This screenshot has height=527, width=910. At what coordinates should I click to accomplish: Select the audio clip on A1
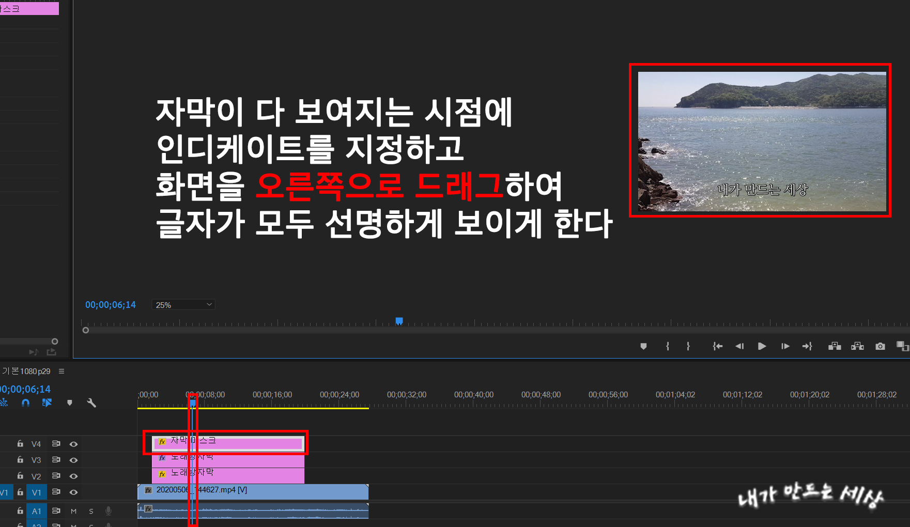[x=253, y=511]
